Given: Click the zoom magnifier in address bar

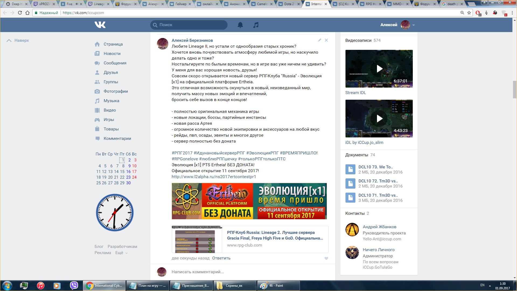Looking at the screenshot, I should point(462,13).
